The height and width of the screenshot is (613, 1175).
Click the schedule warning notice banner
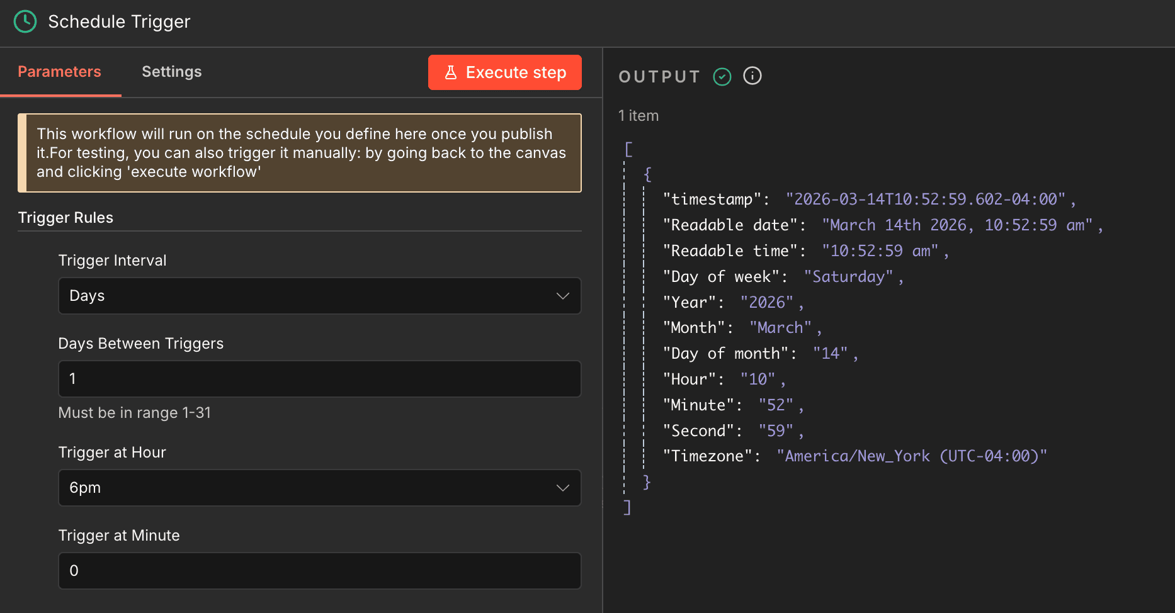click(x=300, y=152)
